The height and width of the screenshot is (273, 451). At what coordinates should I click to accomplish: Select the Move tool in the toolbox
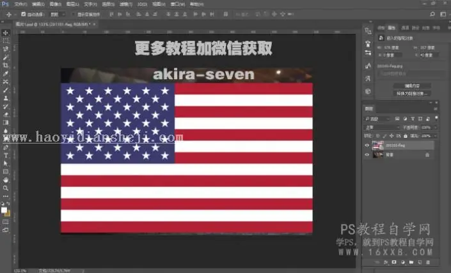6,33
